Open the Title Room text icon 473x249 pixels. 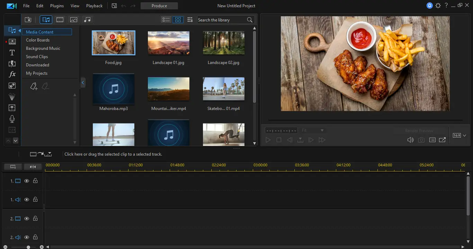[x=12, y=53]
